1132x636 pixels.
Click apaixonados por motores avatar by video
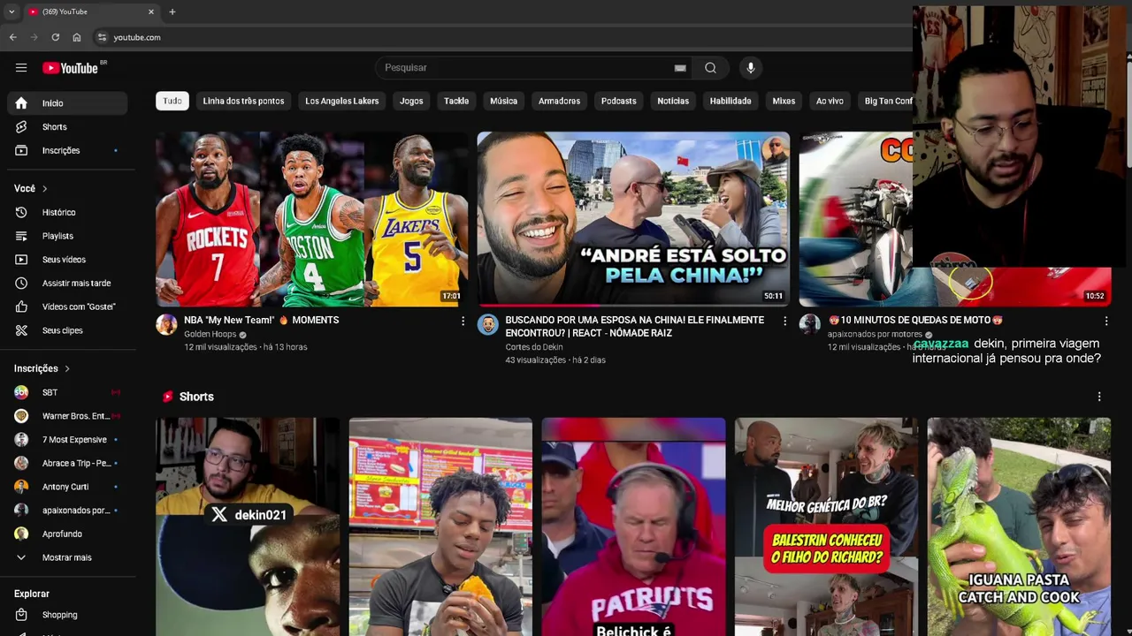[809, 324]
